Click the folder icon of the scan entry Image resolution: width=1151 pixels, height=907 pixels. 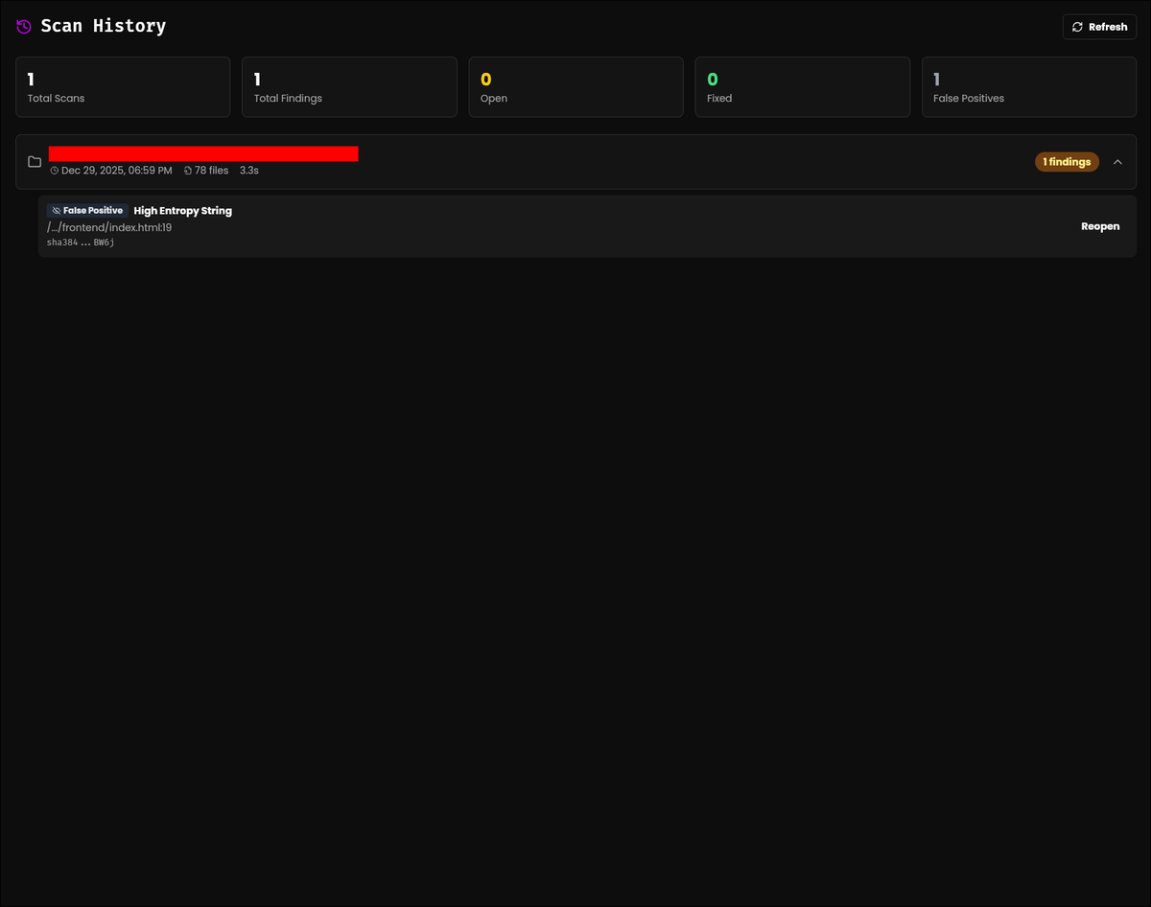click(35, 162)
